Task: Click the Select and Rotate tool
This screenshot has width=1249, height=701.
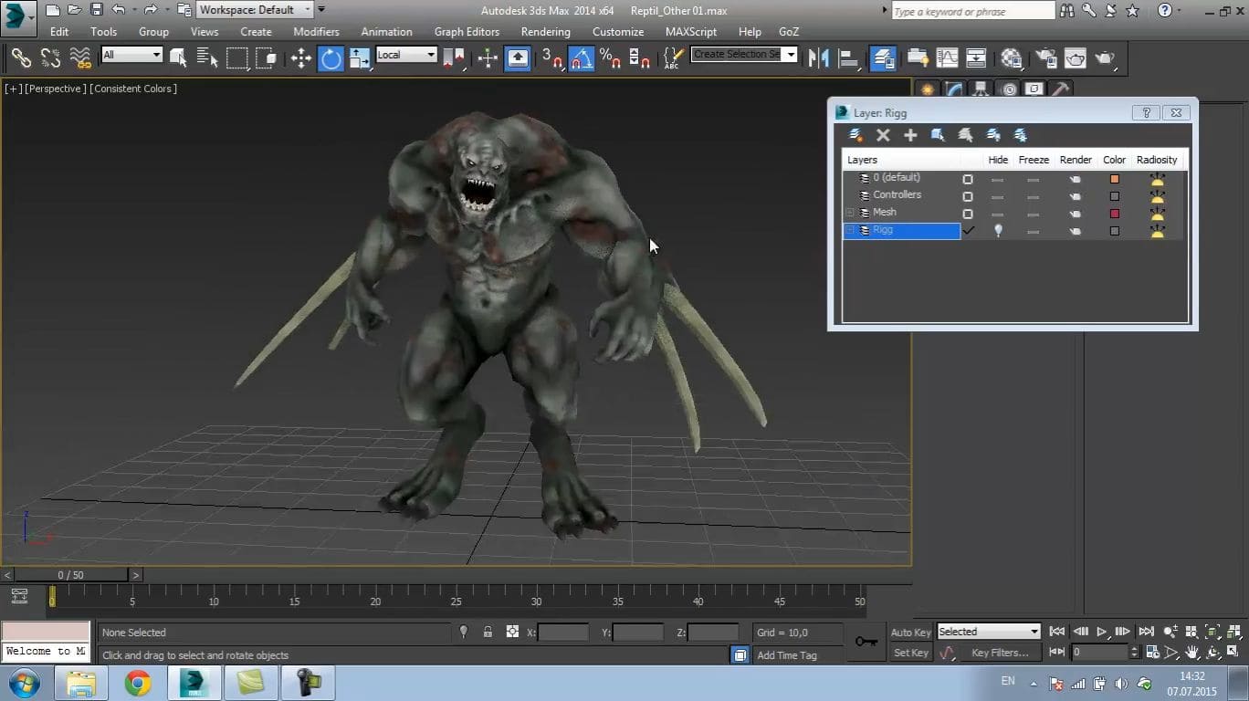Action: click(331, 58)
